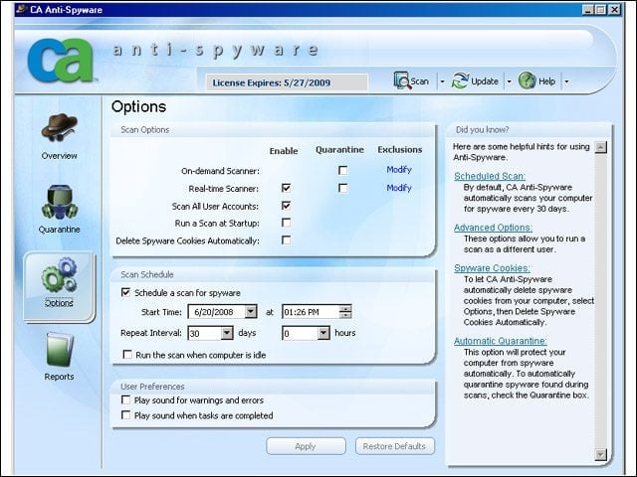
Task: Click the Reports label in sidebar
Action: click(x=60, y=377)
